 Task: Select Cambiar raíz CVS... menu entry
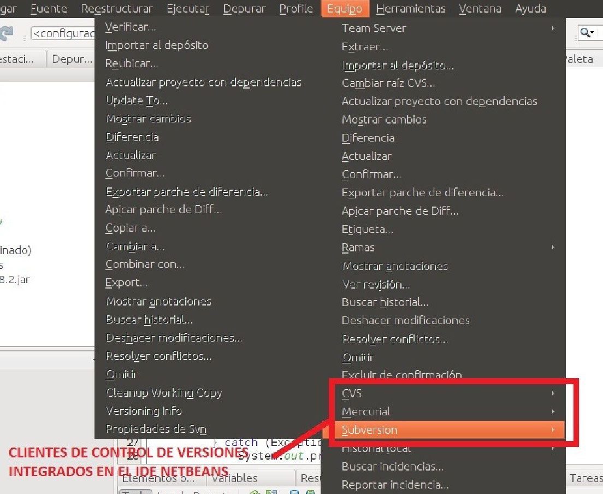(388, 83)
